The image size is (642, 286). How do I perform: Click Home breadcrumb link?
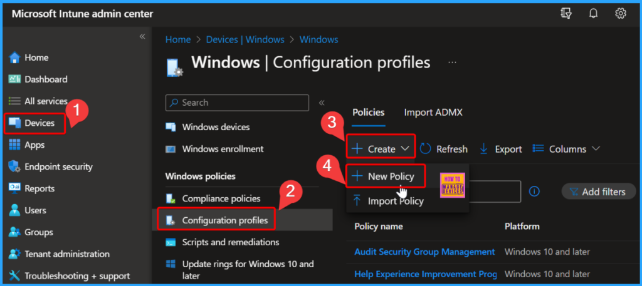178,39
